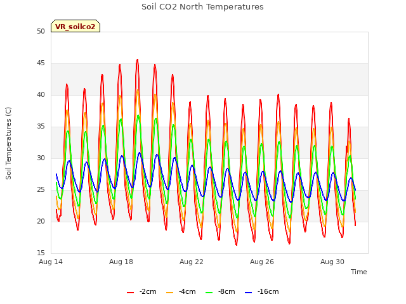The height and width of the screenshot is (304, 406).
Task: Click the 40 y-axis tick label
Action: click(41, 94)
